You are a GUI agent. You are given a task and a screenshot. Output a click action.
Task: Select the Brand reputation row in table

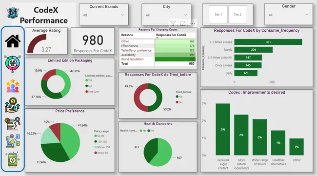pyautogui.click(x=158, y=59)
